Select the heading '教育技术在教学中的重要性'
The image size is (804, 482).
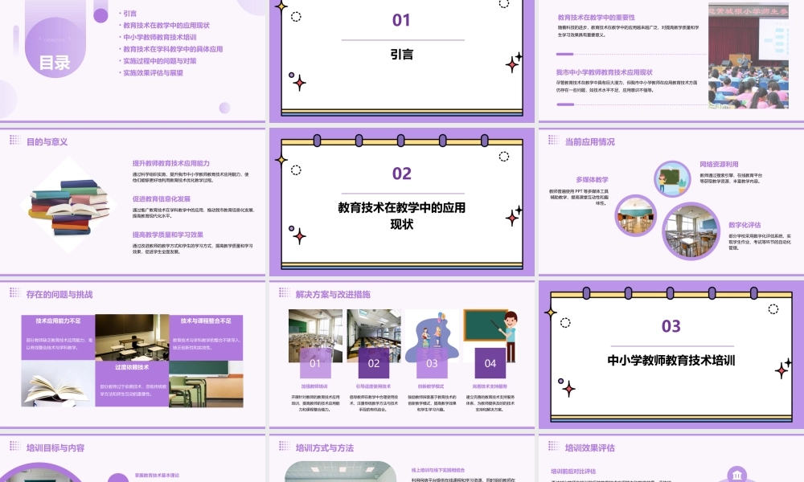tap(597, 18)
